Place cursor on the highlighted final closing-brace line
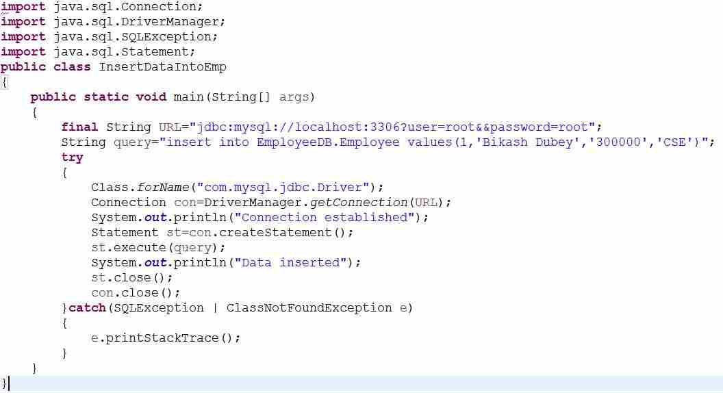 tap(361, 384)
